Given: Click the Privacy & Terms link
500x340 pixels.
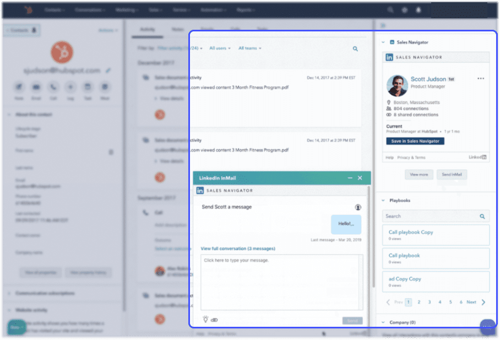Looking at the screenshot, I should (411, 158).
